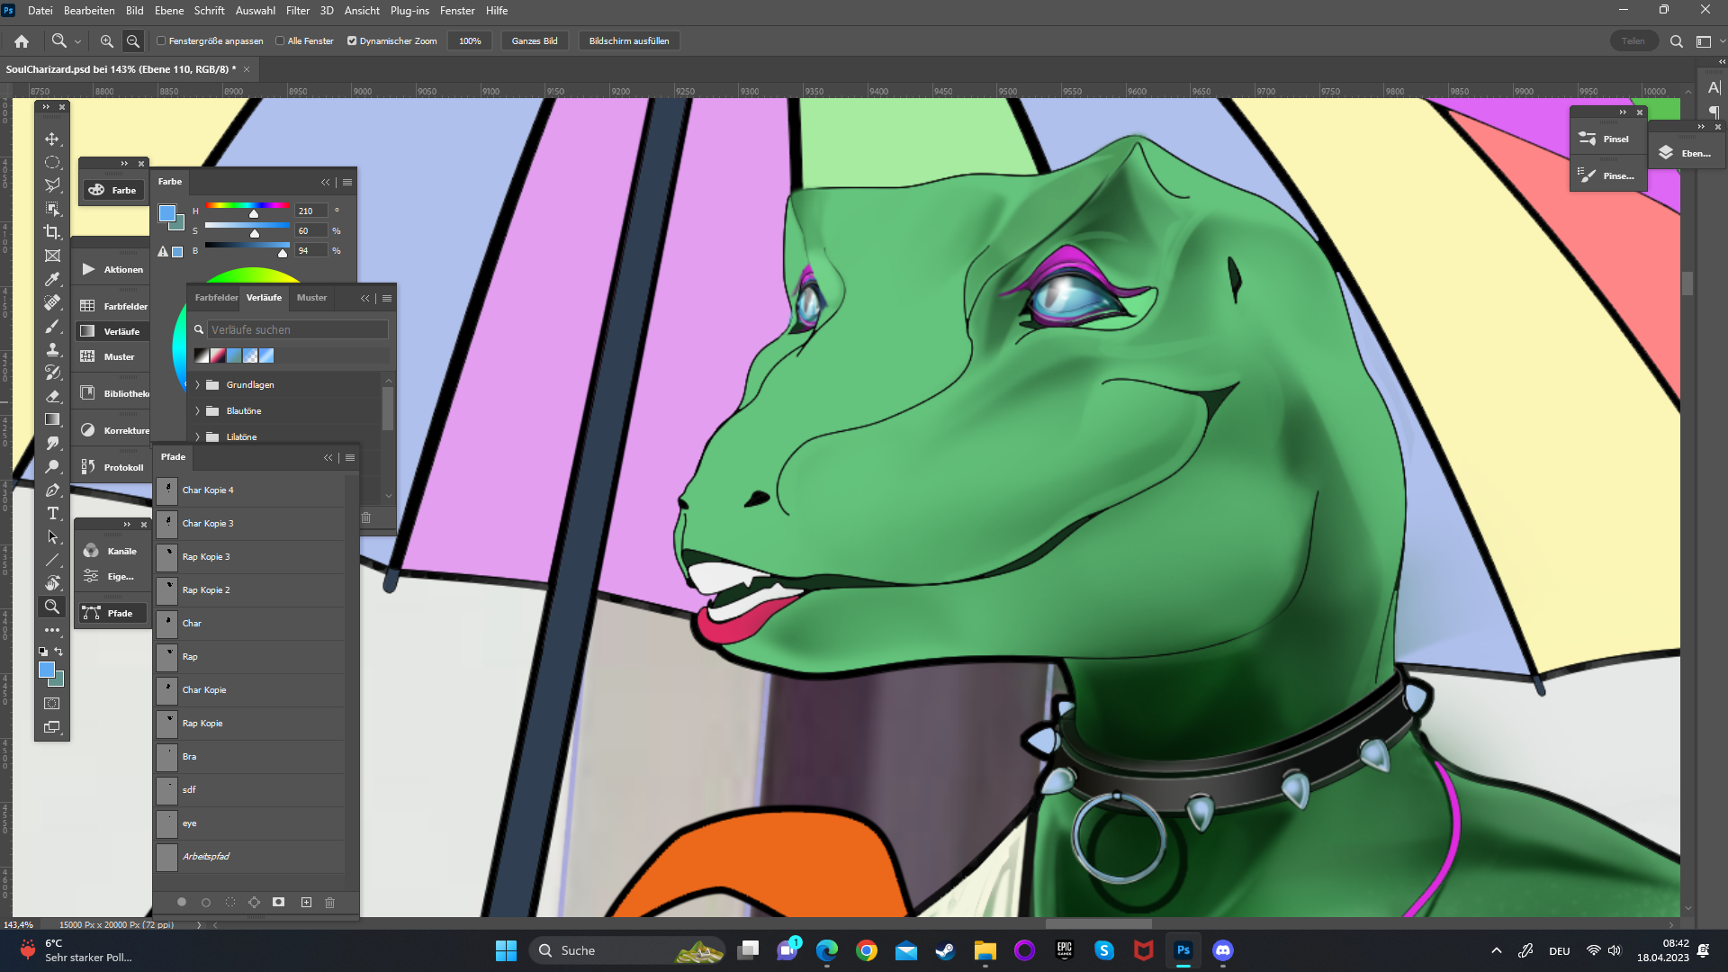Screen dimensions: 1728x972
Task: Click the foreground color swatch in Farbe panel
Action: tap(166, 213)
